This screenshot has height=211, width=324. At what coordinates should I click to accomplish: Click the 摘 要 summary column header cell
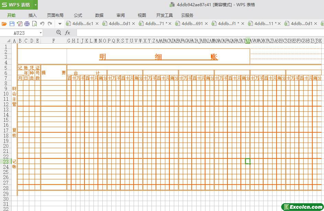54,73
